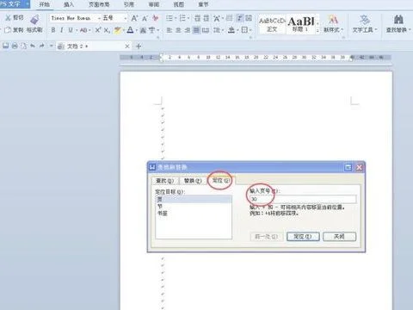The height and width of the screenshot is (310, 413).
Task: Clear formatting with the red eraser icon
Action: pyautogui.click(x=155, y=18)
